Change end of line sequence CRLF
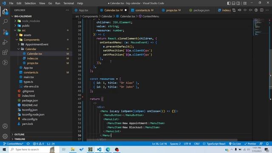Viewport: 272px width, 153px height. click(x=197, y=144)
